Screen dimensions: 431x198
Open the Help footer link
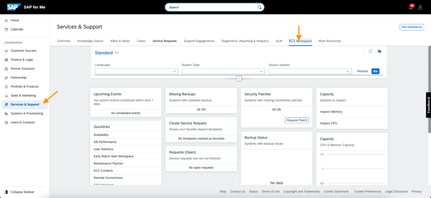223,191
